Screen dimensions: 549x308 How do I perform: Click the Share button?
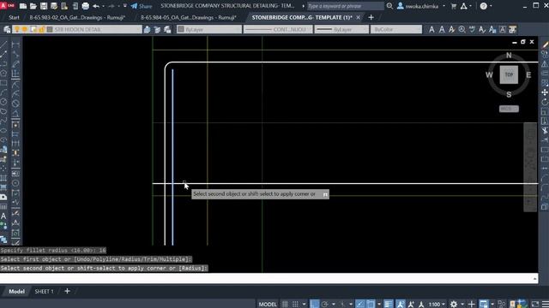142,6
